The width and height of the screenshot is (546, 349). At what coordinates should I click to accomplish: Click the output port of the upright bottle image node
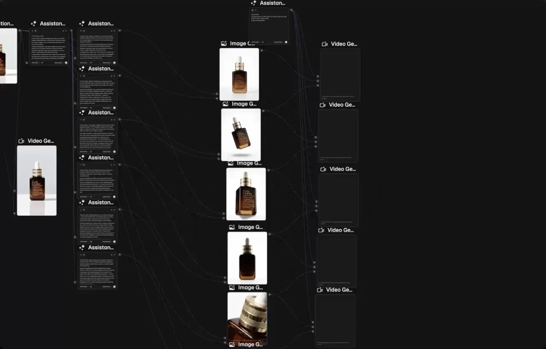[261, 50]
